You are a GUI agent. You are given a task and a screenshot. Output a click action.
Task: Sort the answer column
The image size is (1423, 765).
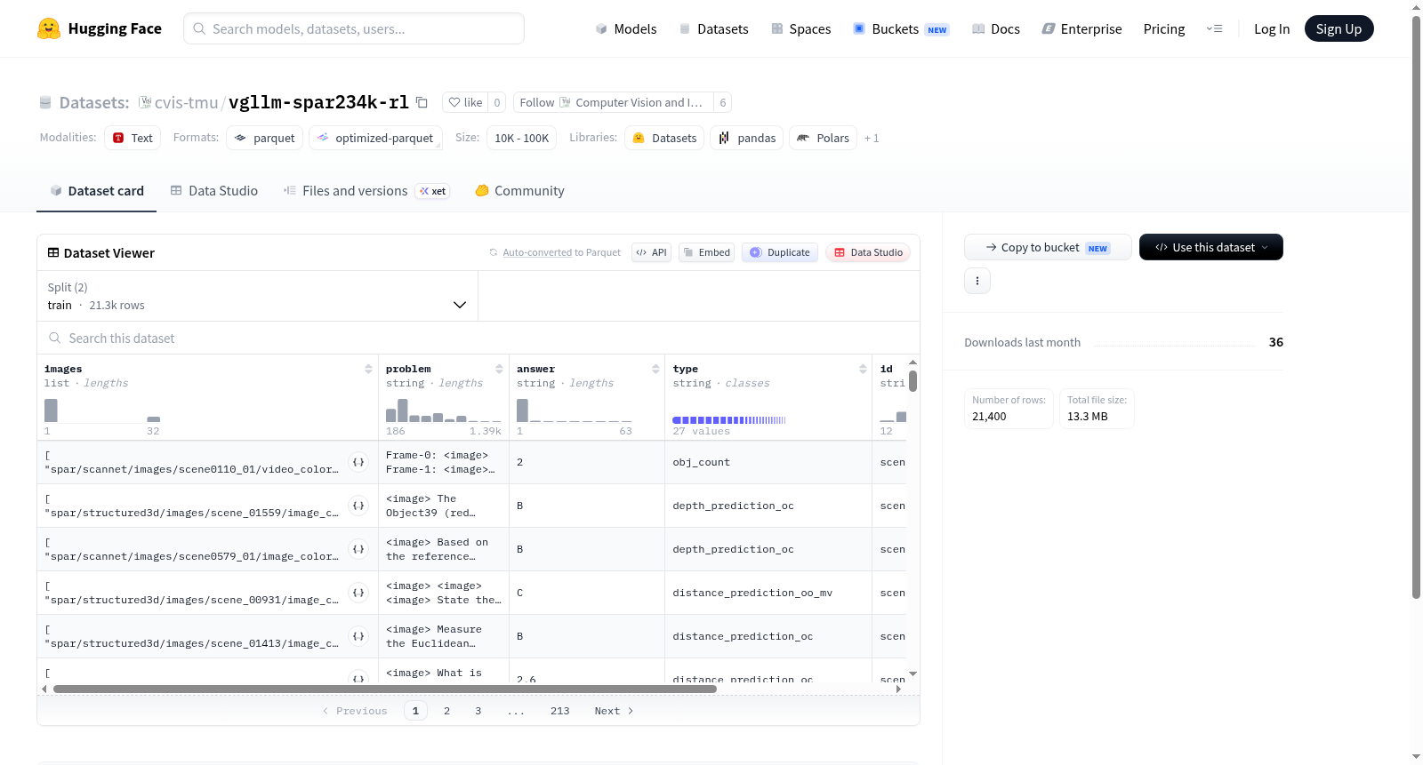pos(655,369)
